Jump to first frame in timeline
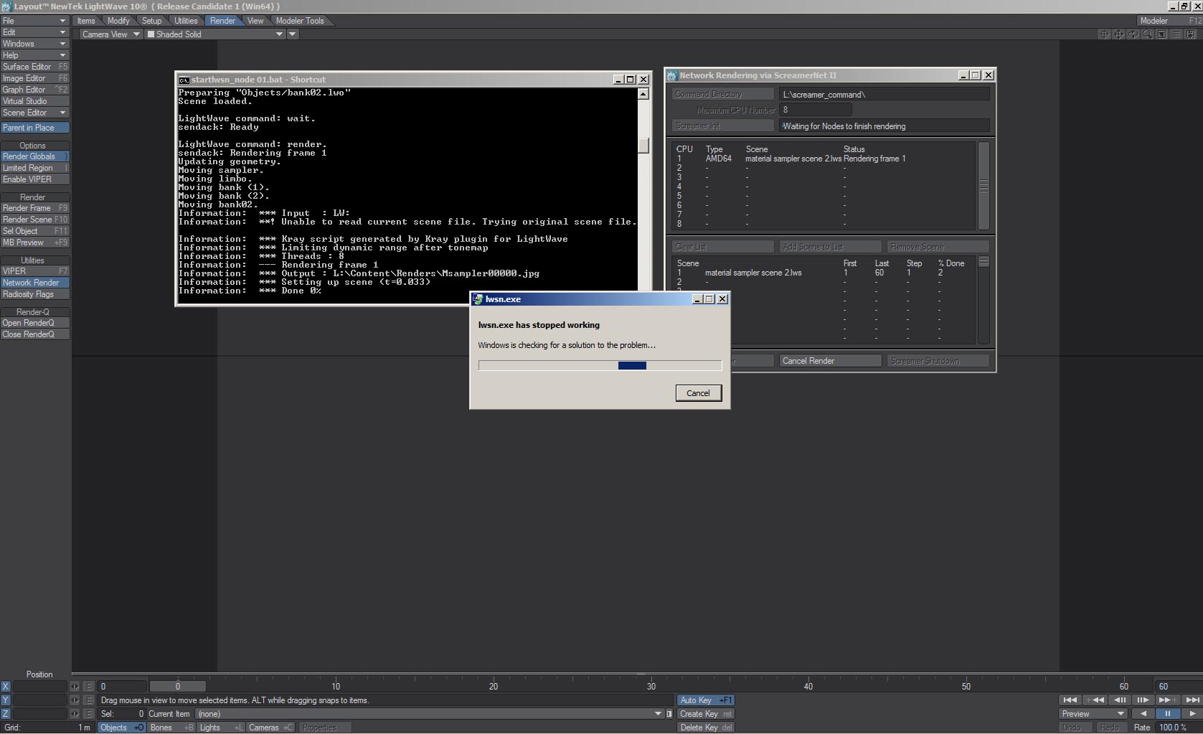 (1070, 700)
